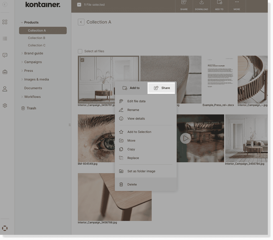Uncheck the selected Interior_Campaign_3456781 image checkbox
This screenshot has height=240, width=273.
82,60
